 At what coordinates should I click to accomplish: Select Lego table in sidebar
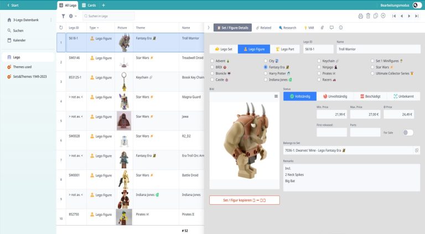(x=28, y=57)
